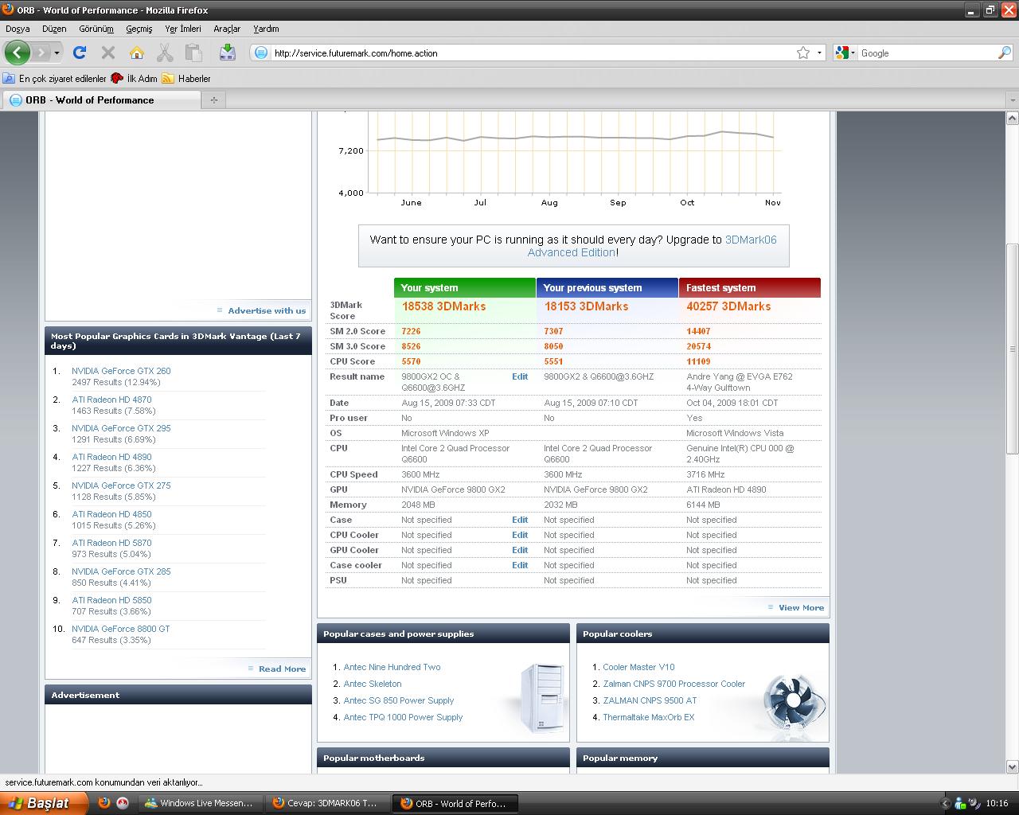Edit the Result name of your system
Viewport: 1019px width, 815px height.
(520, 376)
